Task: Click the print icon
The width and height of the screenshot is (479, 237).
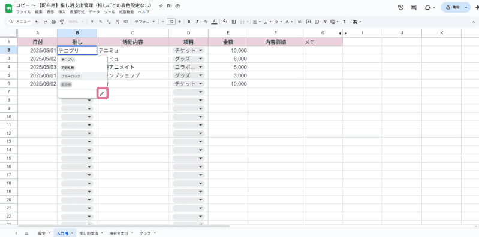Action: (54, 22)
